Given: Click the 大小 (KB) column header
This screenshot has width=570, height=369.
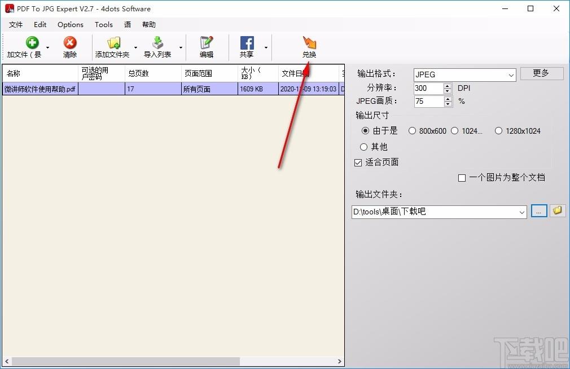Looking at the screenshot, I should [x=258, y=73].
